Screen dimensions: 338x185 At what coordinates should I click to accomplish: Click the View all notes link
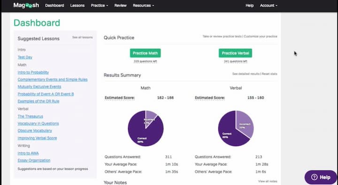point(268,181)
